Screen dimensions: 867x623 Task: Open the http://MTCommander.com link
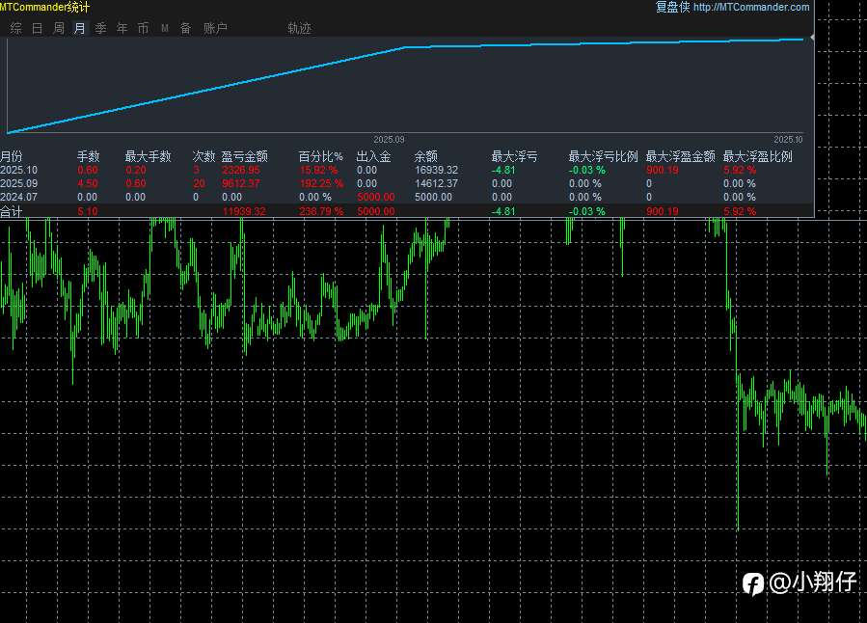tap(751, 7)
